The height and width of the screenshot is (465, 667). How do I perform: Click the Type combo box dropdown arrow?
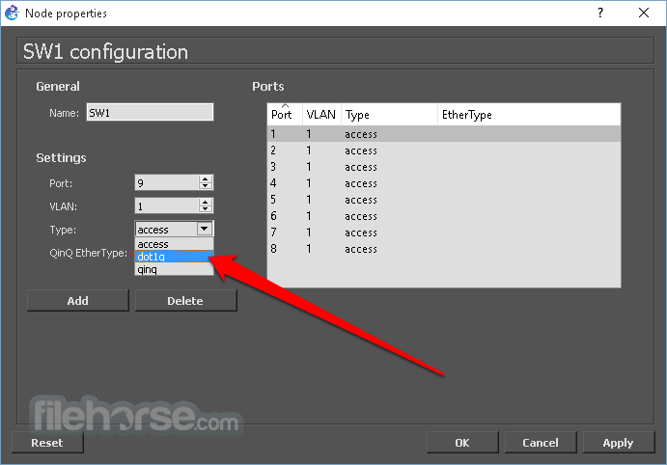pyautogui.click(x=205, y=229)
